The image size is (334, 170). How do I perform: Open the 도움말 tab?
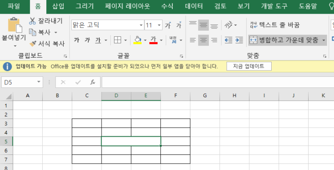tap(308, 6)
